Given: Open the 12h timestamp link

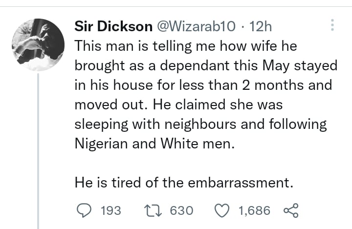Looking at the screenshot, I should click(x=261, y=26).
